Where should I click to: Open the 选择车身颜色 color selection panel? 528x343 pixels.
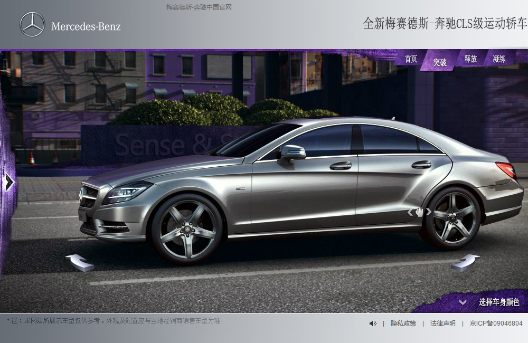tap(499, 302)
